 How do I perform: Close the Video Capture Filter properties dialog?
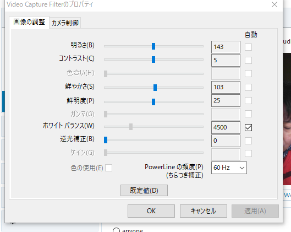click(x=274, y=4)
